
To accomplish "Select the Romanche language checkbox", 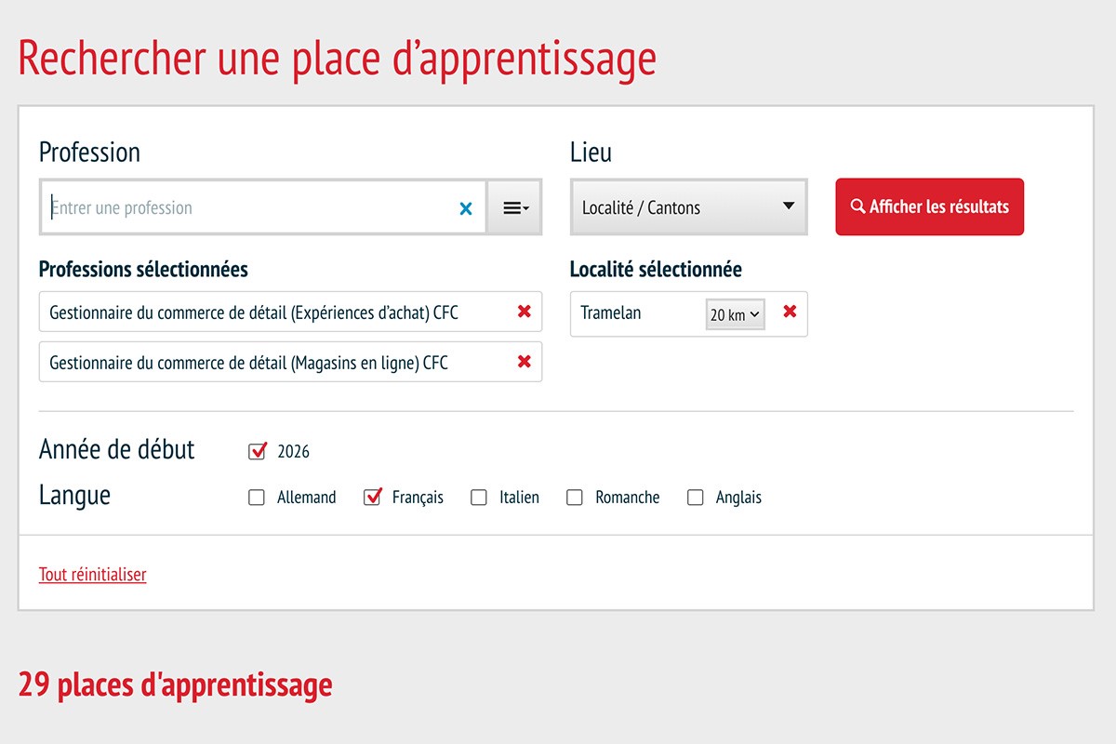I will [x=575, y=498].
